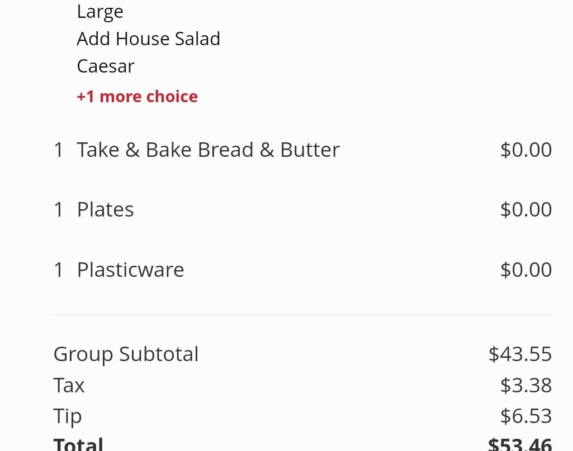Screen dimensions: 573x451
Task: Click the 'Tip' label
Action: 67,416
